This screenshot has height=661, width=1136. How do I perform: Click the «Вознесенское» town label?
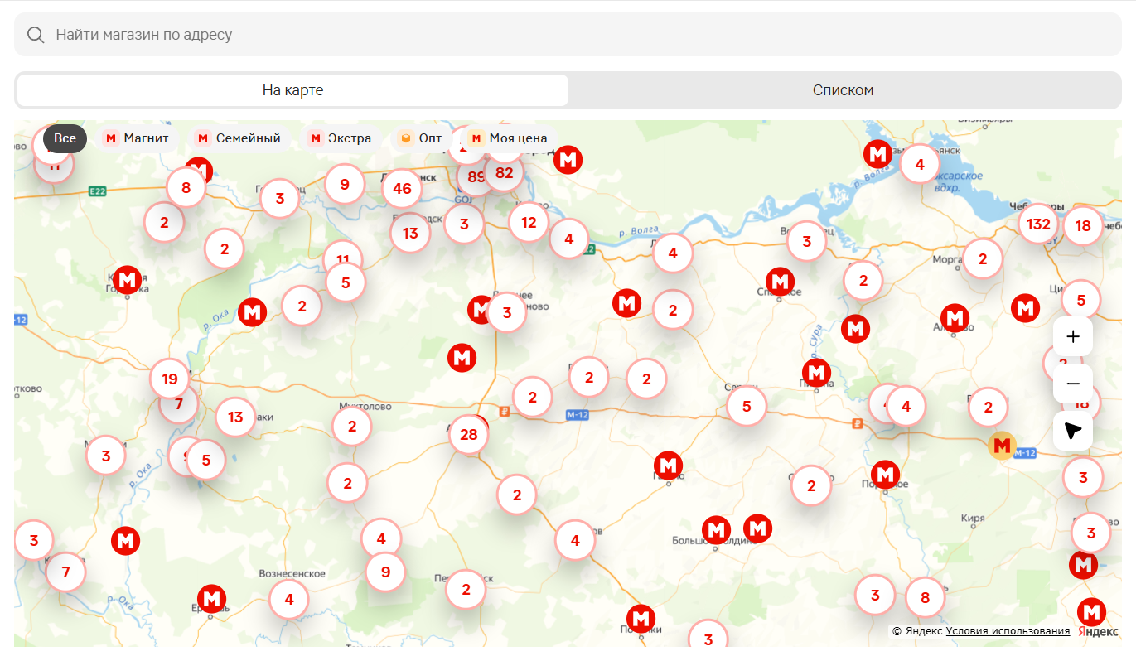click(292, 574)
